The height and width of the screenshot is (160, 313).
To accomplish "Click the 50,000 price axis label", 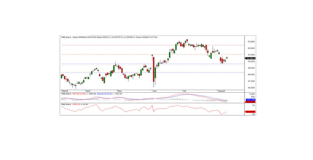I will pyautogui.click(x=251, y=61).
